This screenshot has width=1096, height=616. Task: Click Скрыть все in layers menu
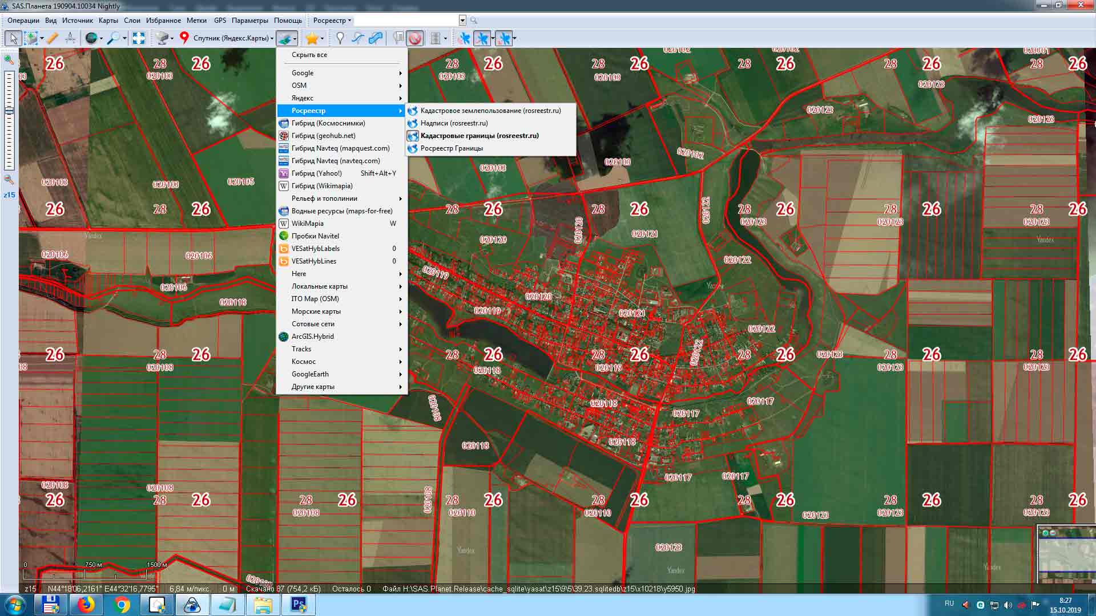[309, 55]
